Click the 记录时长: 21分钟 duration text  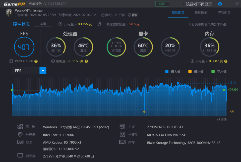pyautogui.click(x=113, y=15)
